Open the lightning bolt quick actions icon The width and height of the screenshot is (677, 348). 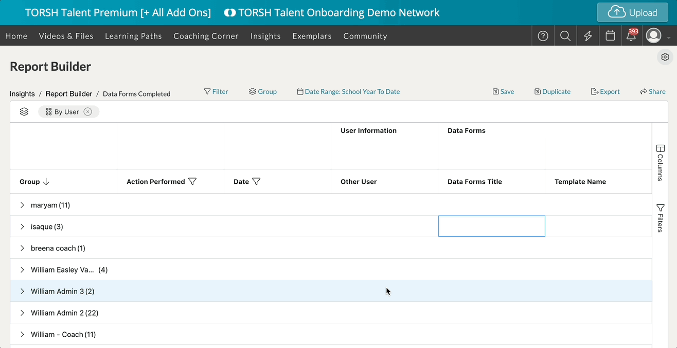(587, 36)
